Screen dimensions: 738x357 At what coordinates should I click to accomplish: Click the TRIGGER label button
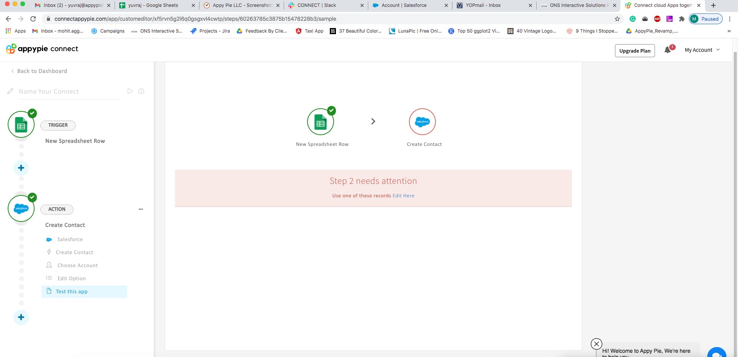click(58, 125)
